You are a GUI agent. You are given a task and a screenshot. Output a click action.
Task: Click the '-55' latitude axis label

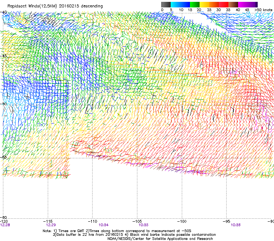pos(3,157)
